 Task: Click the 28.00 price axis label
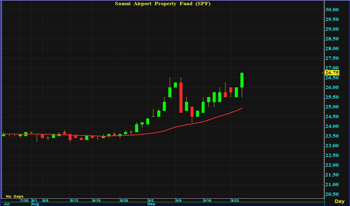[x=332, y=48]
